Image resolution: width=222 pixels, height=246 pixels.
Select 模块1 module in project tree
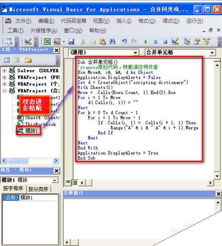tap(28, 131)
